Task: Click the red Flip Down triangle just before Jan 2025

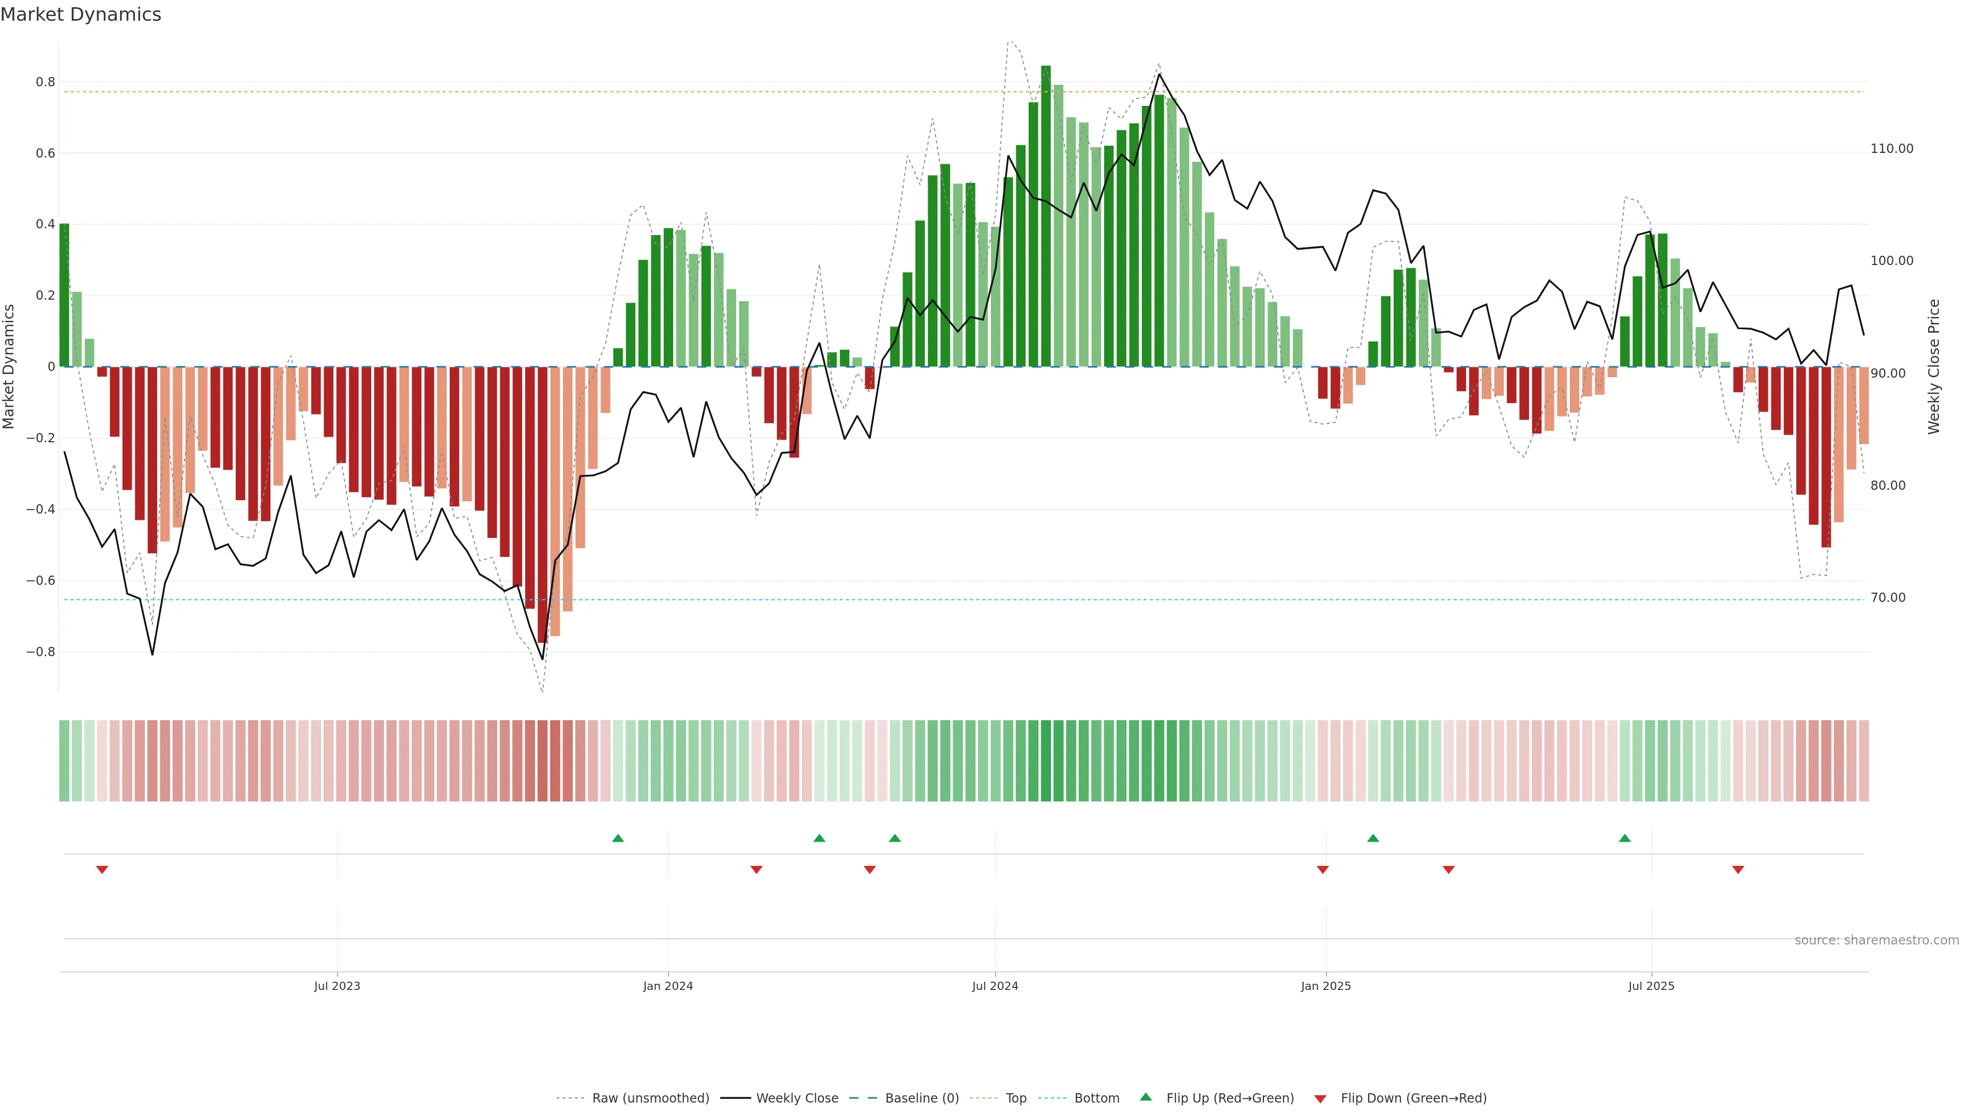Action: [1322, 870]
